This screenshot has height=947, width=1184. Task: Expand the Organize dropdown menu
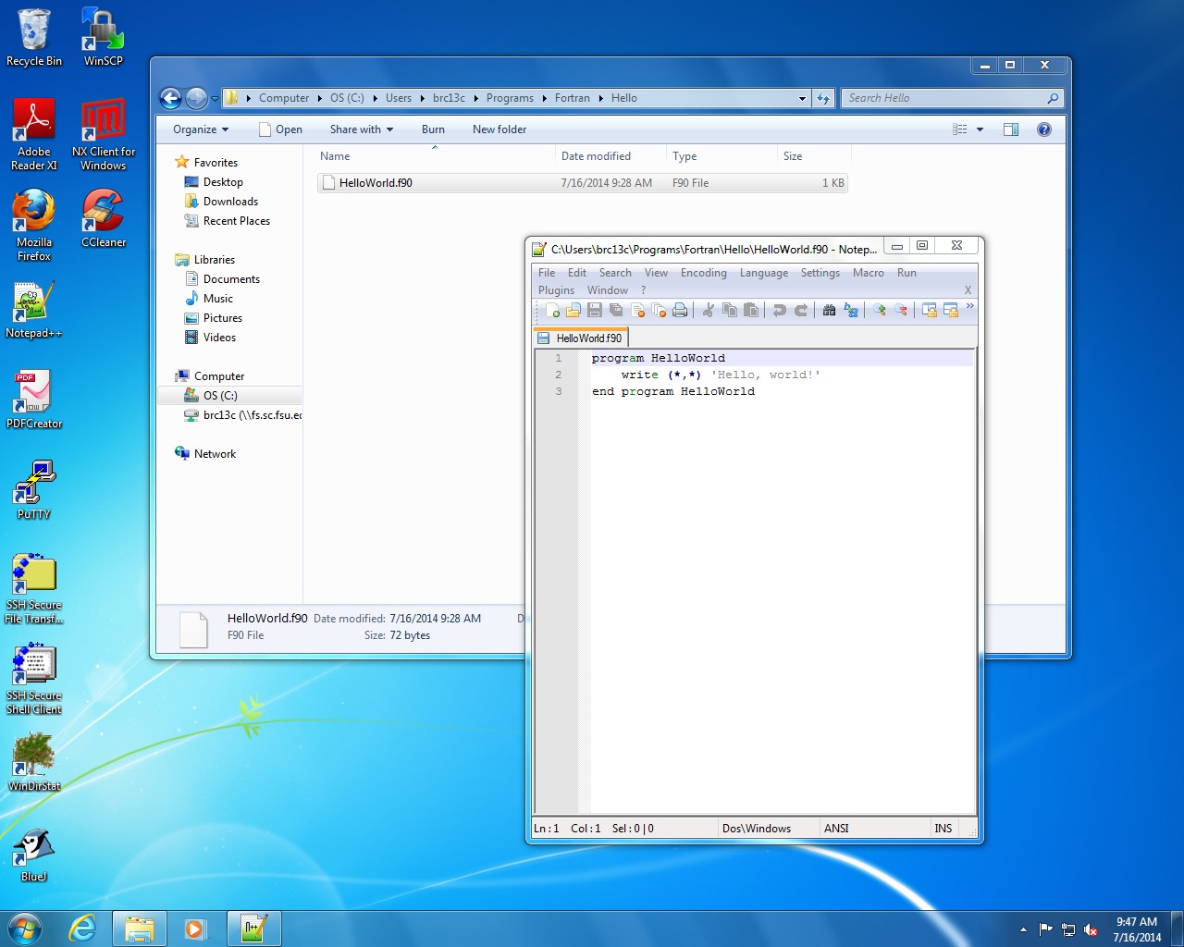tap(200, 129)
